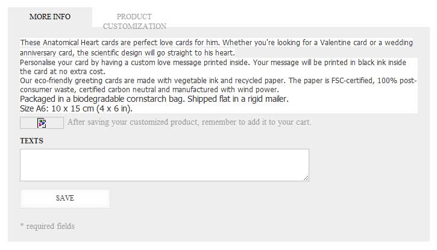Click the '* required fields' note

[x=48, y=226]
